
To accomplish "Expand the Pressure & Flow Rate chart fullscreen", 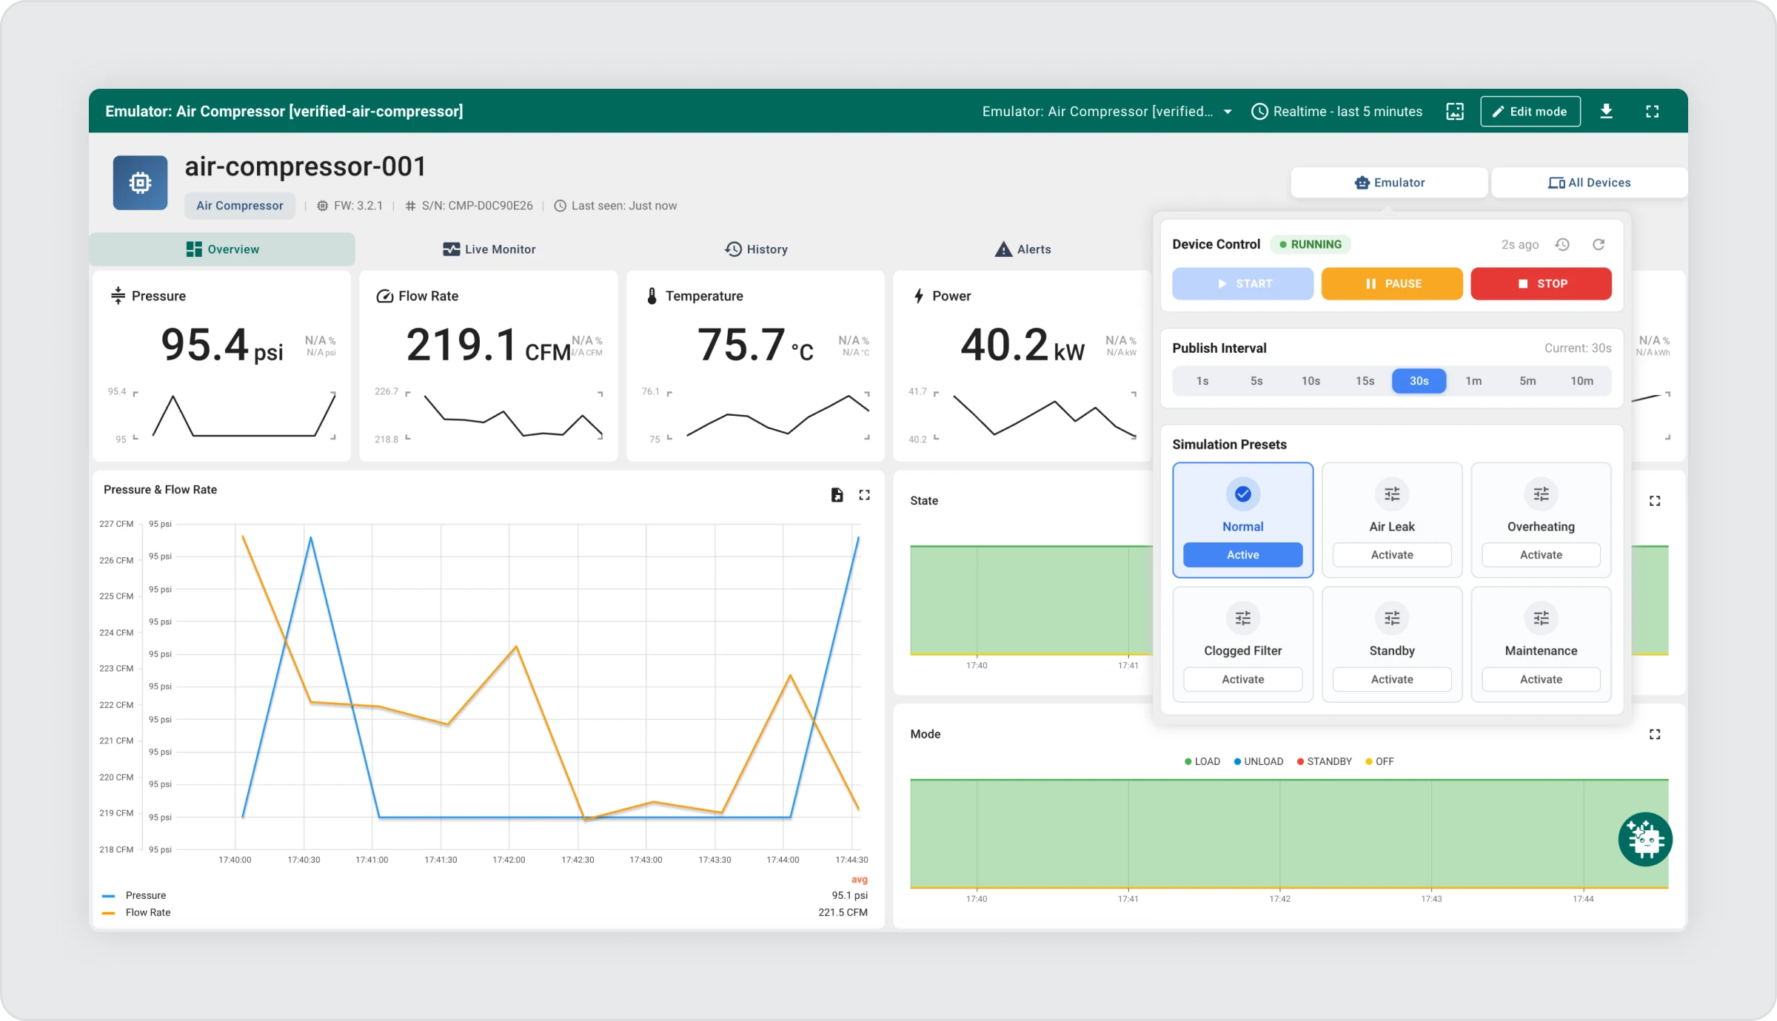I will pyautogui.click(x=864, y=495).
